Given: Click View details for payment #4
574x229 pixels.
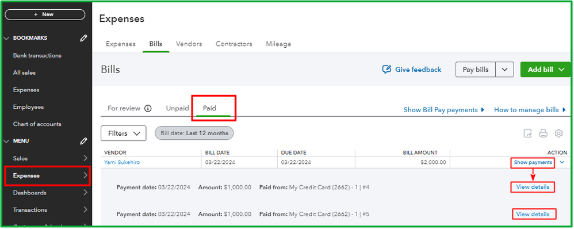Looking at the screenshot, I should click(x=533, y=187).
